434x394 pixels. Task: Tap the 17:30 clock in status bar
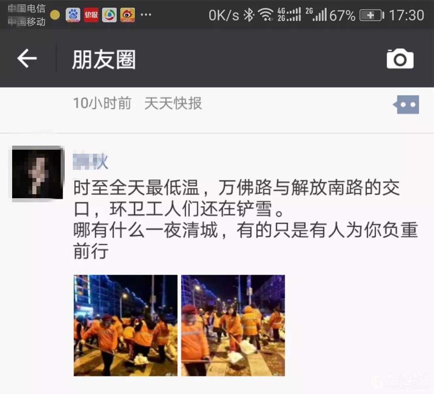(x=406, y=15)
